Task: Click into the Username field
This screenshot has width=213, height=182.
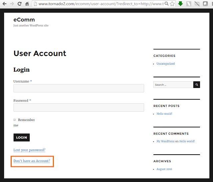Action: [x=79, y=88]
